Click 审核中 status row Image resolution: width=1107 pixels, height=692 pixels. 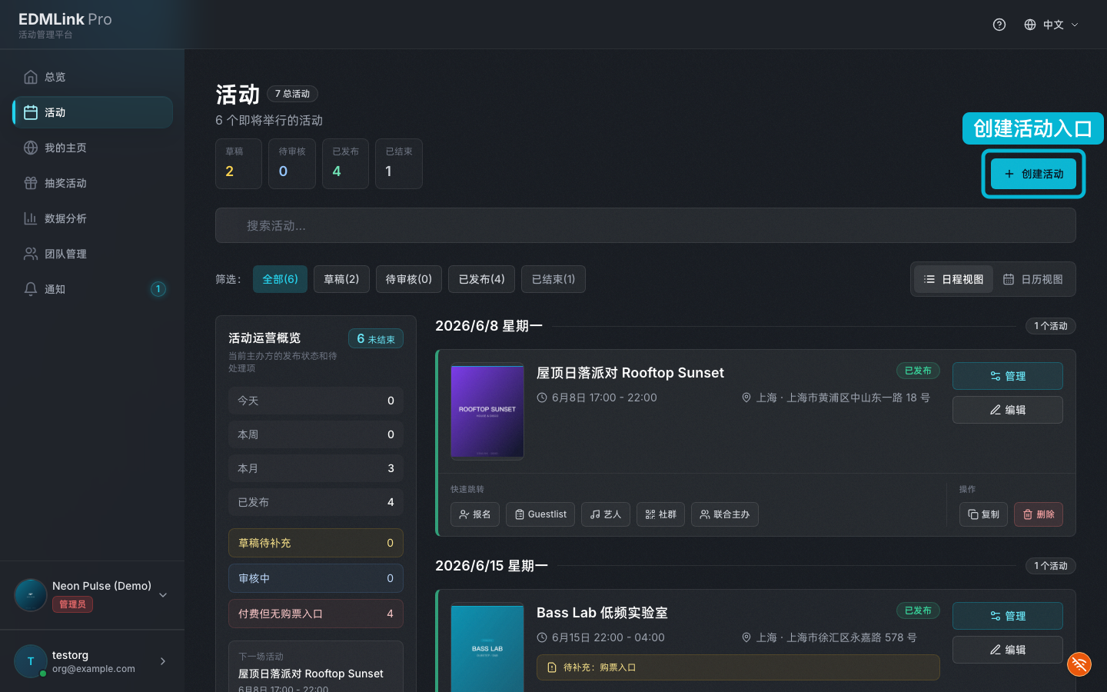[316, 578]
